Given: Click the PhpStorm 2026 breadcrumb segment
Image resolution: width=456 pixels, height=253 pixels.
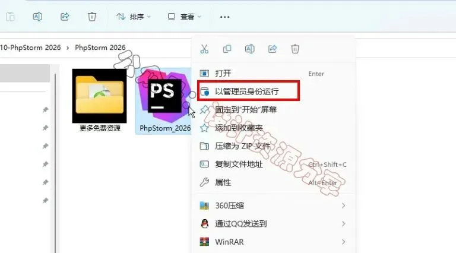Looking at the screenshot, I should click(100, 48).
